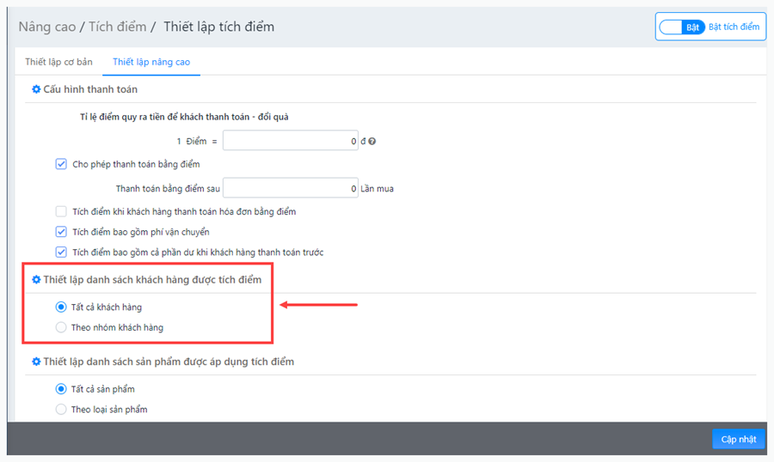Toggle the Bật tích điểm switch
The width and height of the screenshot is (774, 462).
[x=682, y=27]
